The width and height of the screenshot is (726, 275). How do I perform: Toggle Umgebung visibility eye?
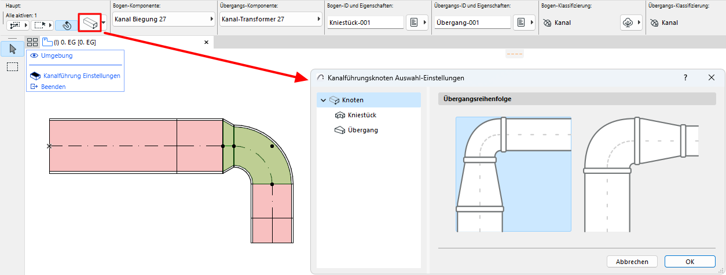tap(34, 55)
